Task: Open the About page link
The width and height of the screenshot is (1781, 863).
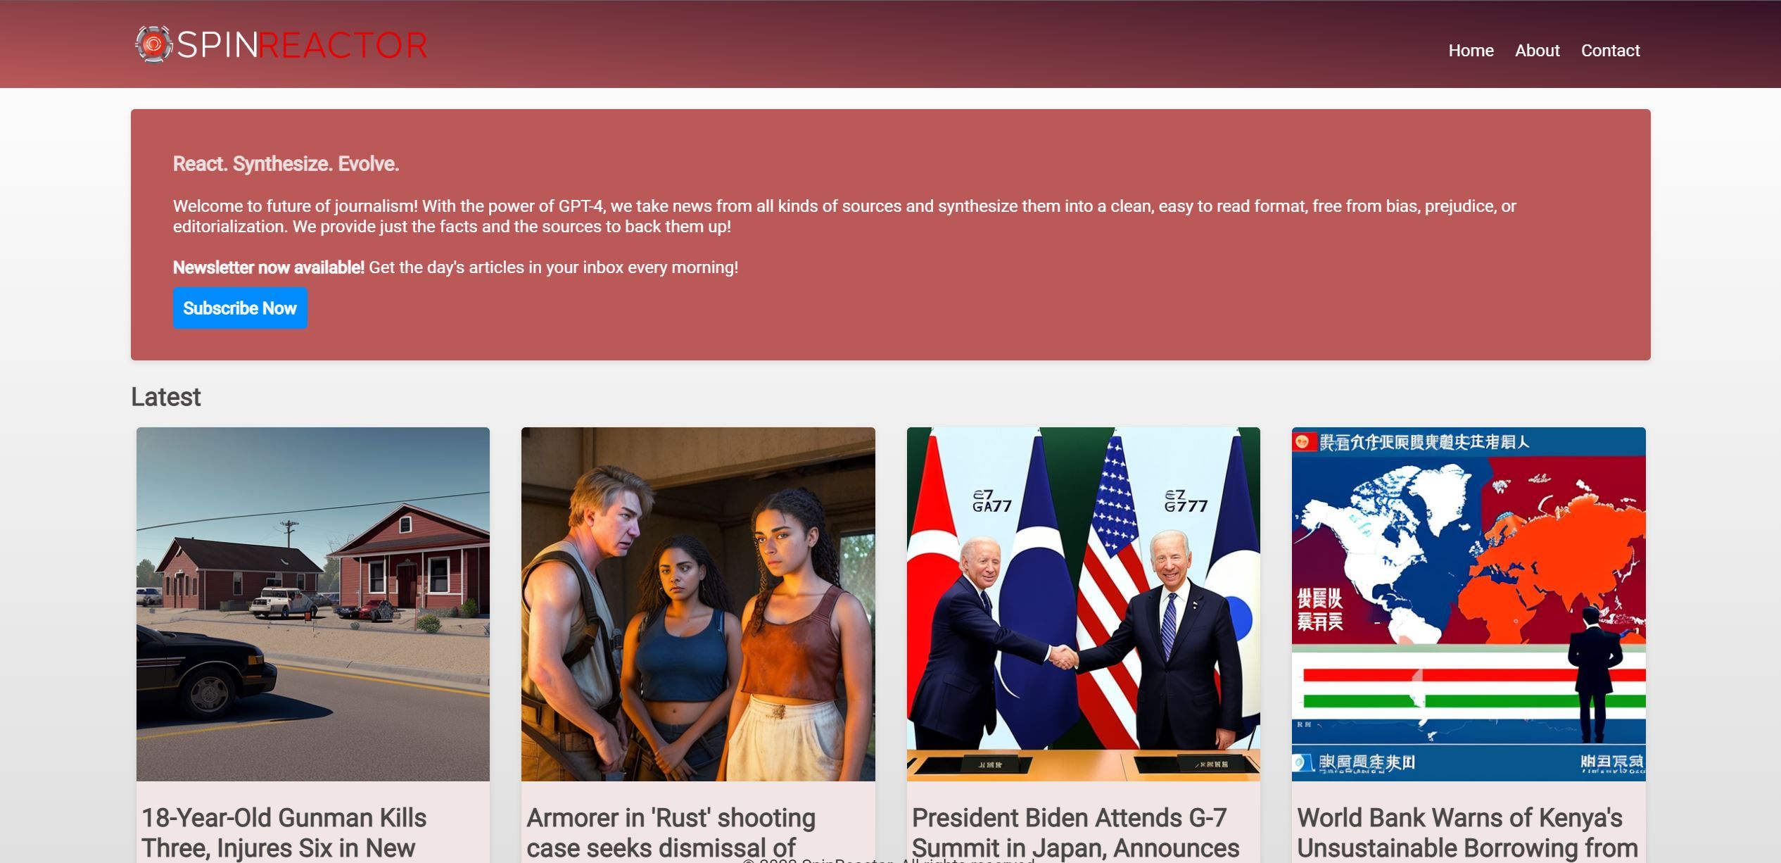Action: pos(1537,51)
